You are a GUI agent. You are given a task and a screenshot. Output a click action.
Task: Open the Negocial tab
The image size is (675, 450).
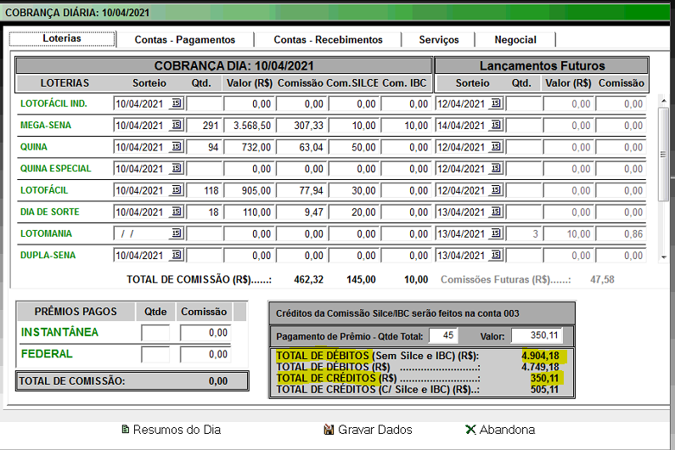click(515, 40)
